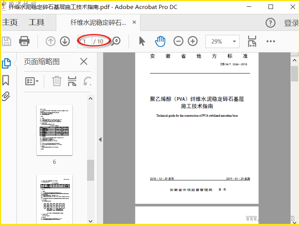Switch to the 工具 tab

[x=36, y=22]
